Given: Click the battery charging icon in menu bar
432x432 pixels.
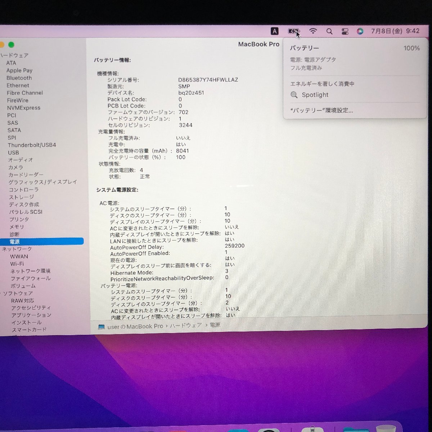Looking at the screenshot, I should [x=294, y=31].
